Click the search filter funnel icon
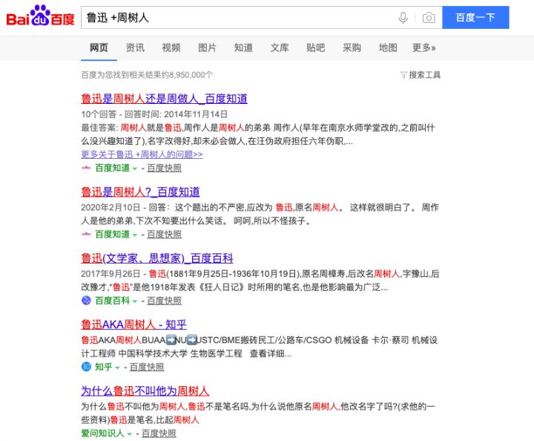This screenshot has width=534, height=441. coord(403,75)
